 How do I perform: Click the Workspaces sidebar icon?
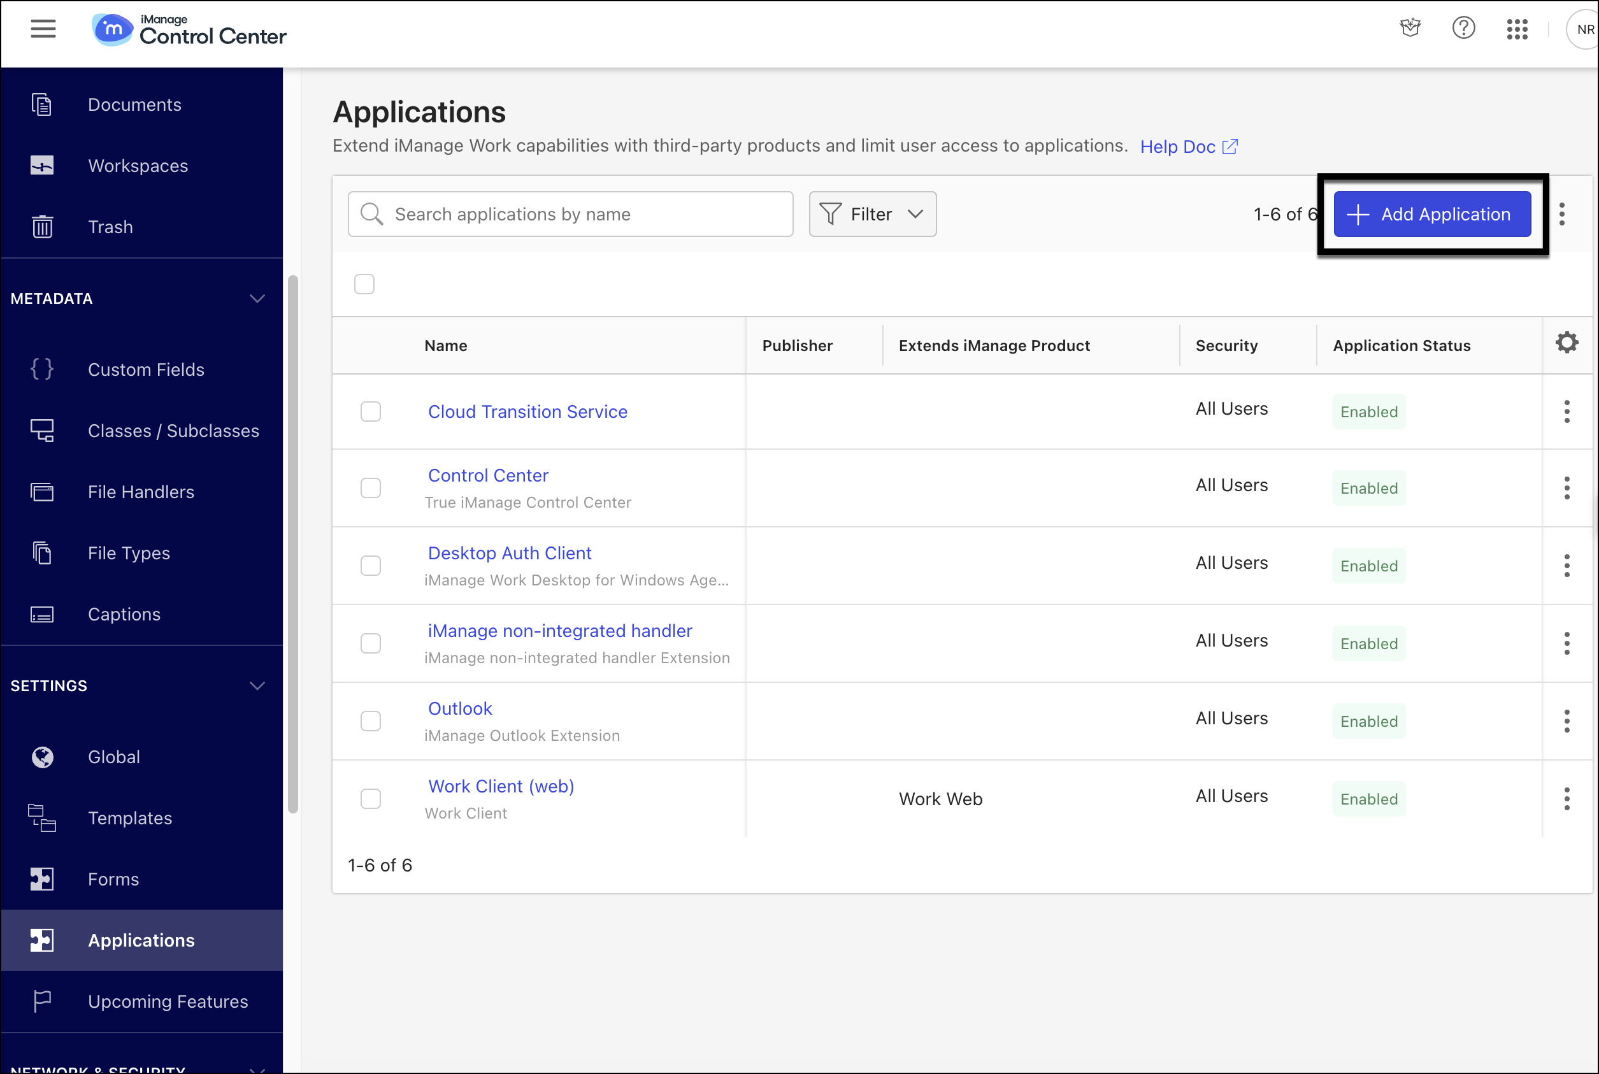[42, 166]
